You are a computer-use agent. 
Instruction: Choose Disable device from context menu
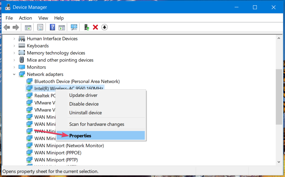tap(101, 104)
